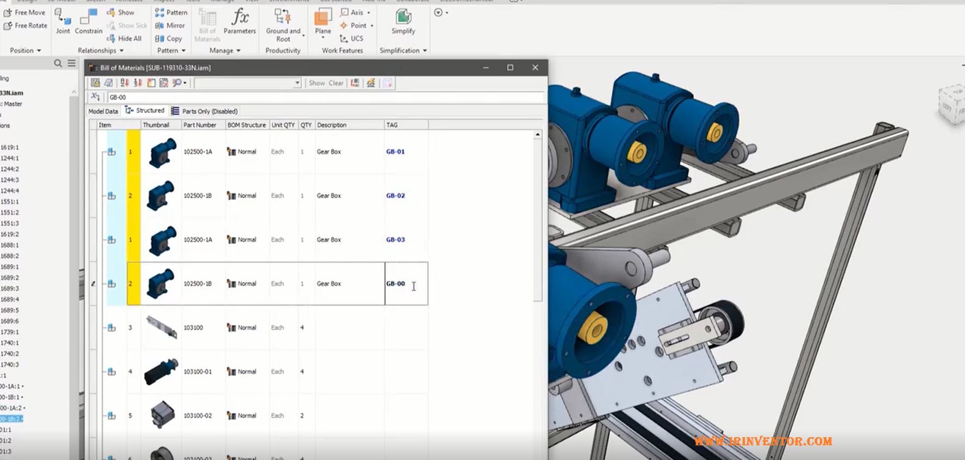The height and width of the screenshot is (460, 965).
Task: Expand the Simplification panel dropdown
Action: click(x=425, y=51)
